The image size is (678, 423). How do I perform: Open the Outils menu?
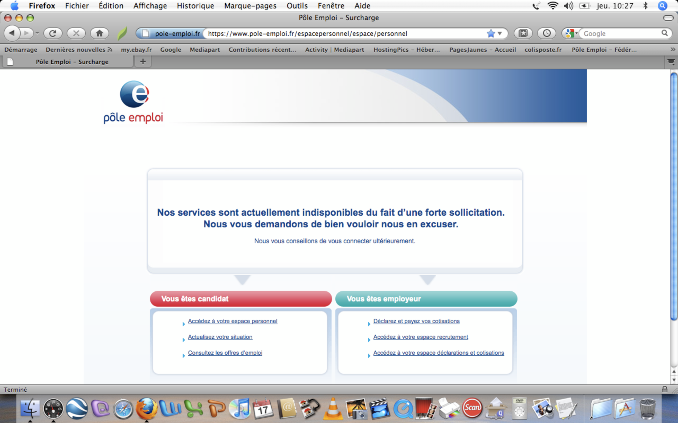pyautogui.click(x=297, y=6)
